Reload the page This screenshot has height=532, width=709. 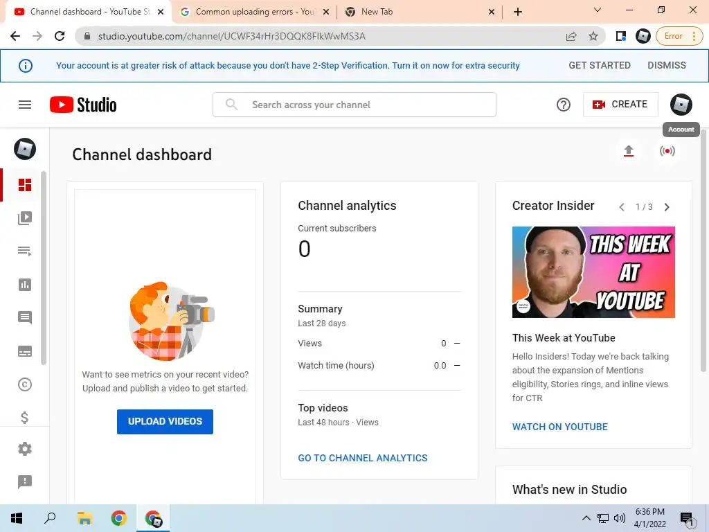point(60,36)
